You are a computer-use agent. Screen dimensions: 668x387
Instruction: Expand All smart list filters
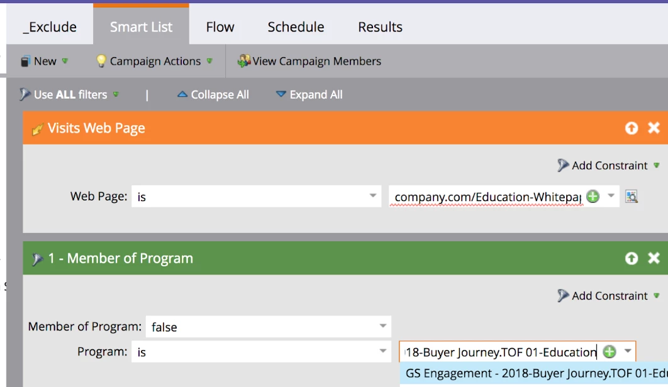pos(309,95)
